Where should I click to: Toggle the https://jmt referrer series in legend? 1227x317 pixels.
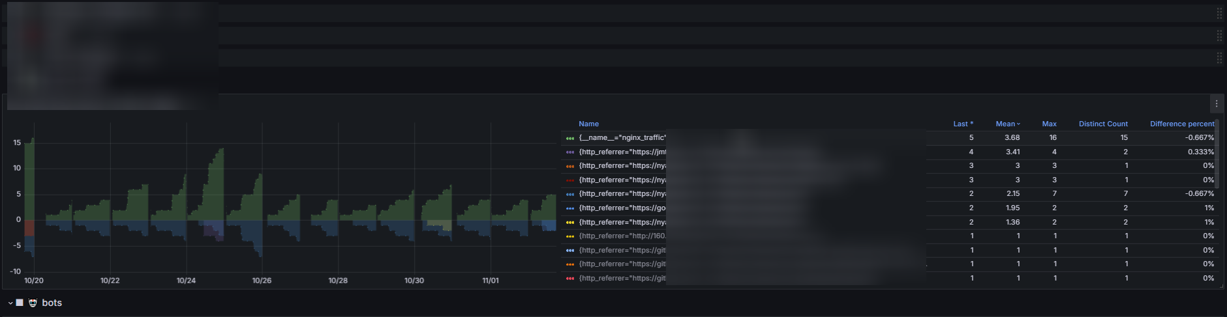622,152
